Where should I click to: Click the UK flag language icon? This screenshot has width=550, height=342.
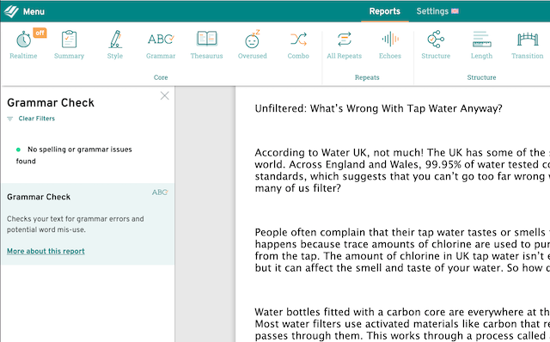(455, 11)
